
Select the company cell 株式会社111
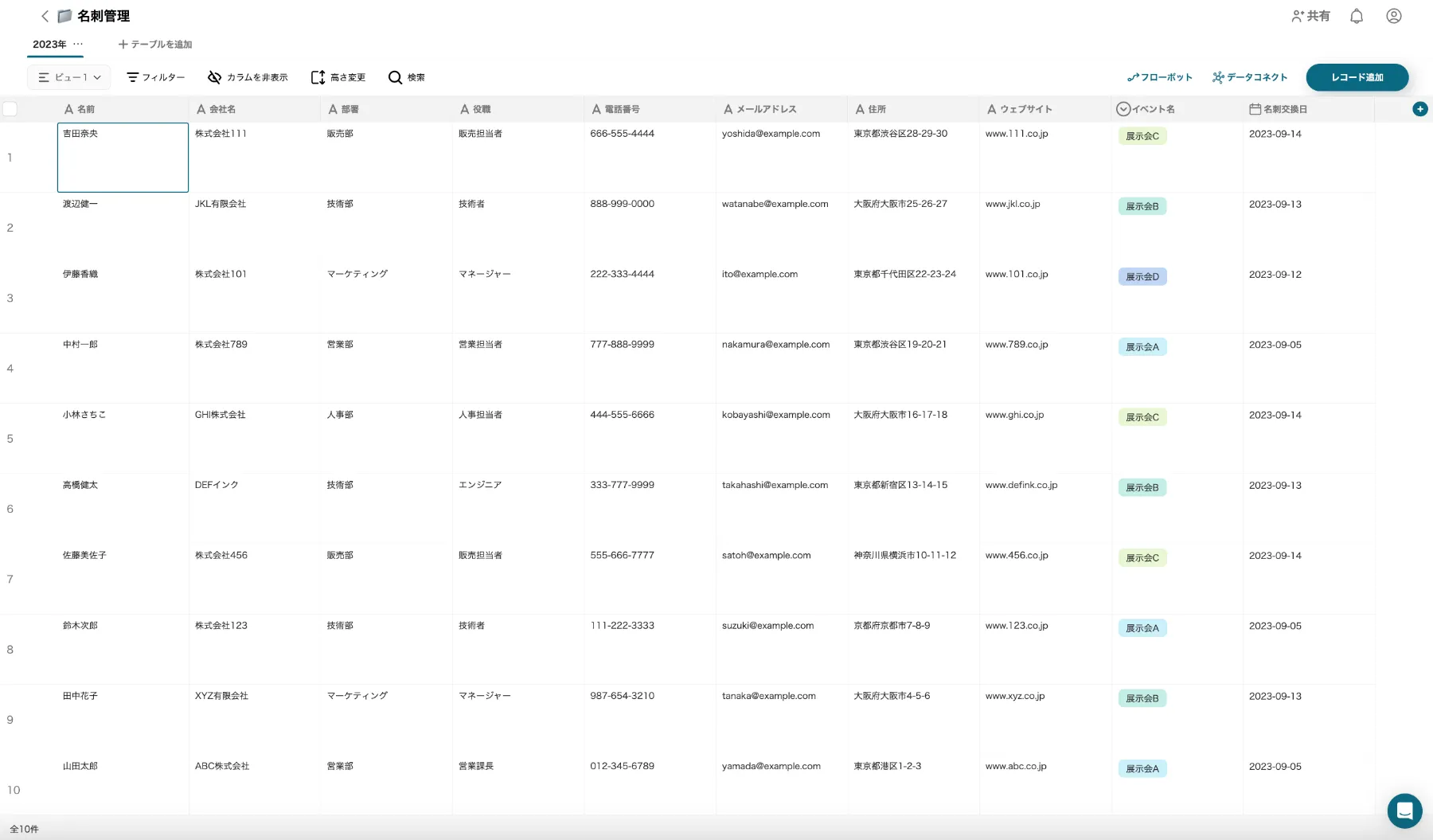(x=255, y=158)
